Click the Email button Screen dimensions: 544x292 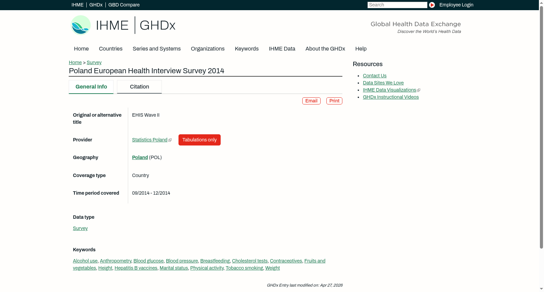click(x=311, y=101)
